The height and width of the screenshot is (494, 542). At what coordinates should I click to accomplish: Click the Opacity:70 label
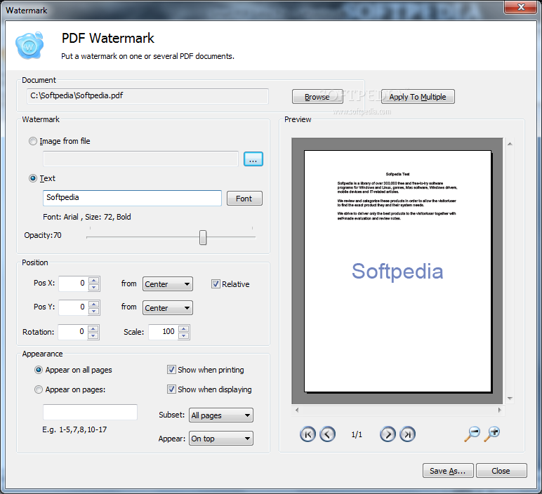tap(43, 235)
